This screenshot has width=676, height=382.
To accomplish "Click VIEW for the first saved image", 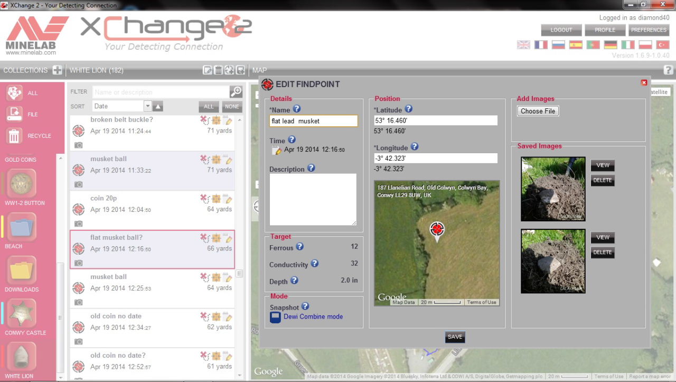I will 603,165.
